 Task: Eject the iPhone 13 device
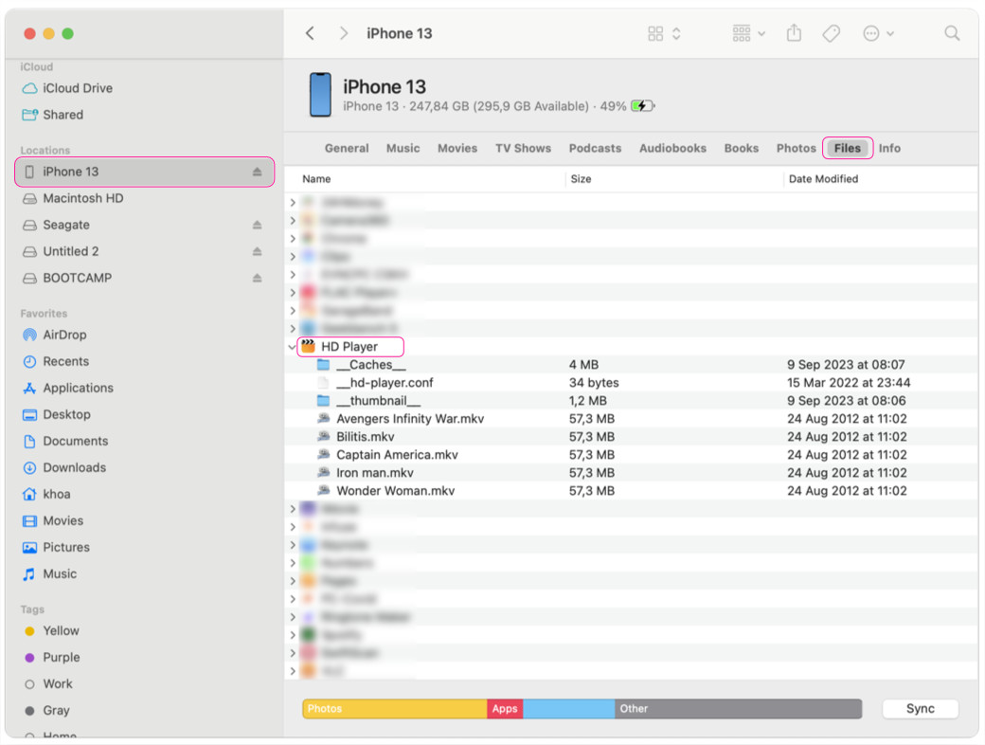tap(257, 173)
